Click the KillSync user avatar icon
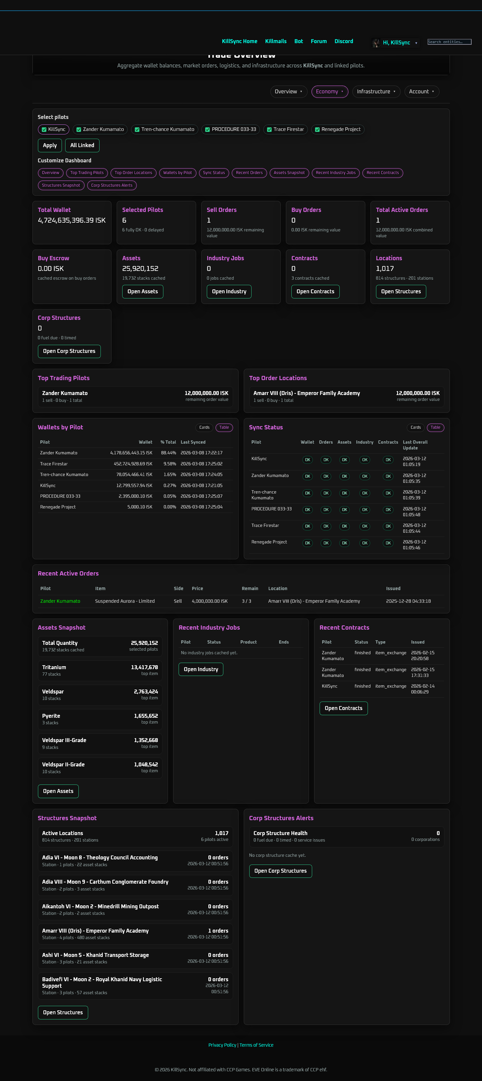 coord(376,43)
